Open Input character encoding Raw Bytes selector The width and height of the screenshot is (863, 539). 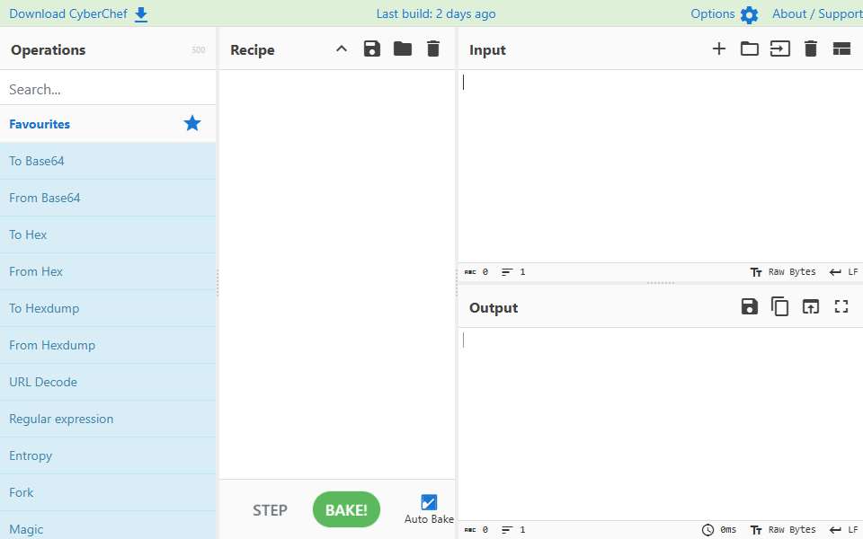(783, 271)
